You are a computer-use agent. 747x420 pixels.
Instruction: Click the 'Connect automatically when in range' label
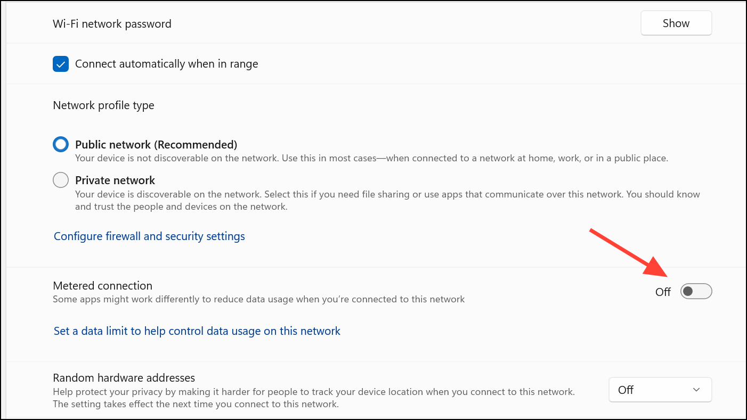(166, 64)
